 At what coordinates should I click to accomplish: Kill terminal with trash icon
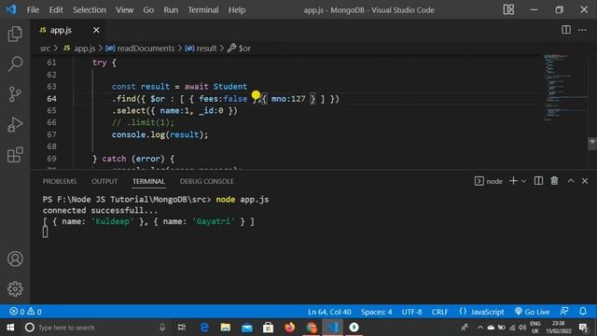coord(554,181)
